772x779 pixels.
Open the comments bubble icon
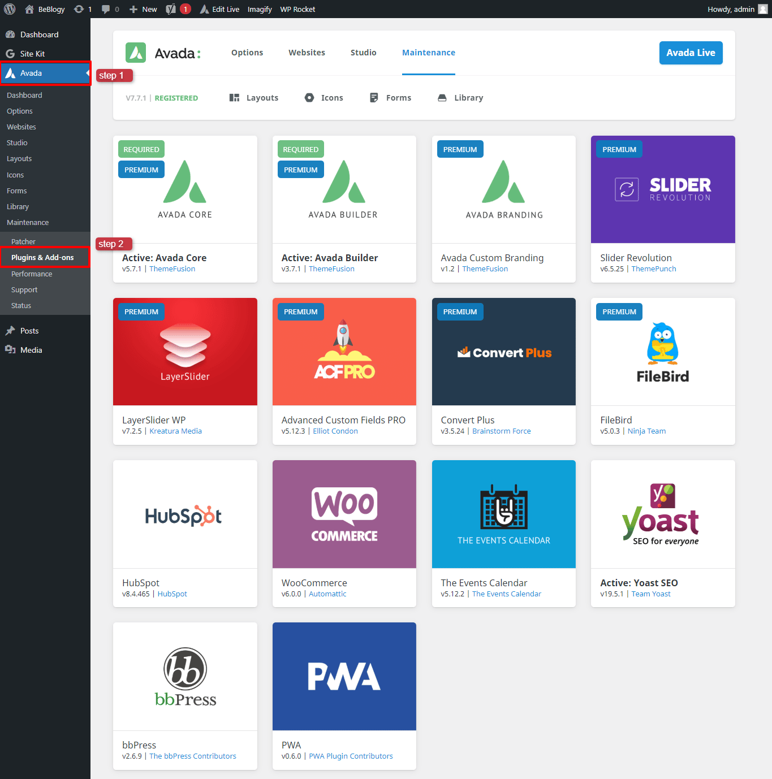tap(106, 9)
